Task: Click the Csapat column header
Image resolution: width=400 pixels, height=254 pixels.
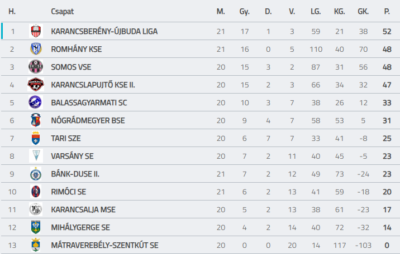Action: 62,12
